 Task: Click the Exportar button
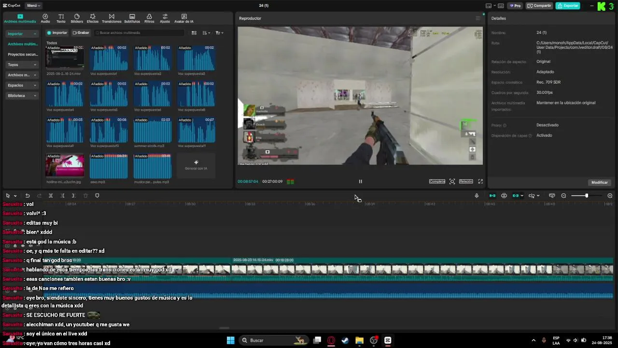[x=568, y=6]
